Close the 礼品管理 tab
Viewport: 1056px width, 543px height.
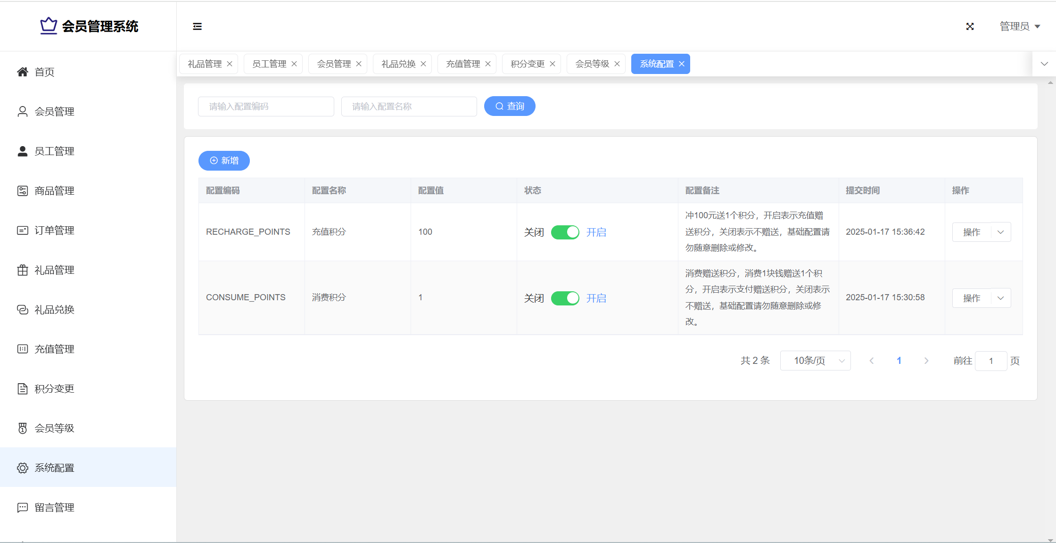click(x=230, y=64)
